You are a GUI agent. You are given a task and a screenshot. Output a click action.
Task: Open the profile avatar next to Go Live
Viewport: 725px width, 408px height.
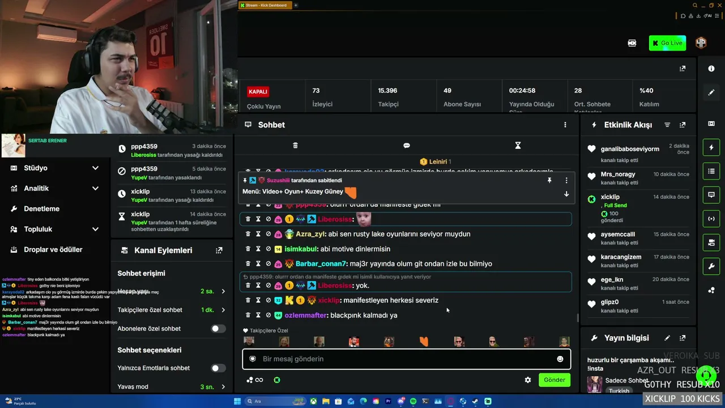click(701, 43)
